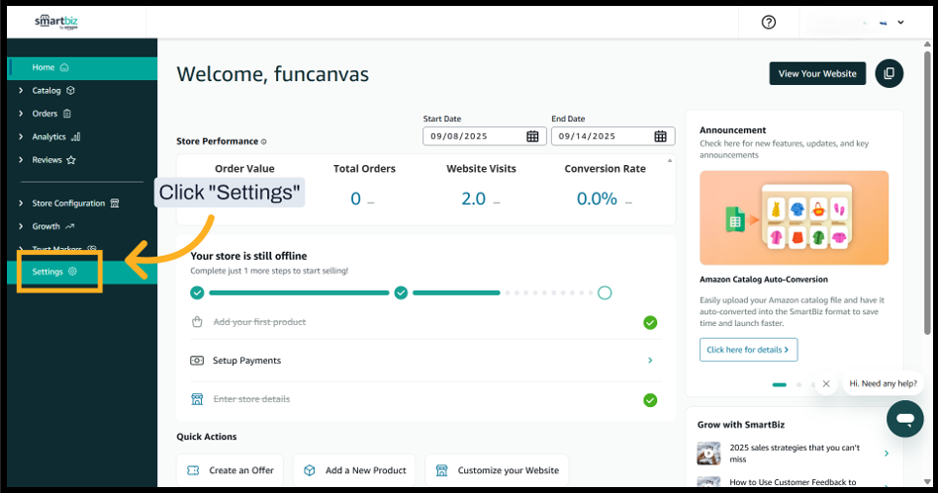Screen dimensions: 938x493
Task: Click Settings gear in sidebar
Action: (x=72, y=272)
